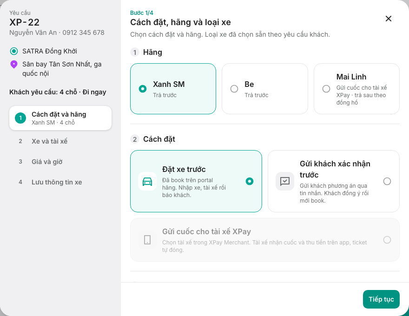Click the phone icon in Gửi cuốc cho tài xế XPay
This screenshot has width=409, height=316.
(147, 240)
